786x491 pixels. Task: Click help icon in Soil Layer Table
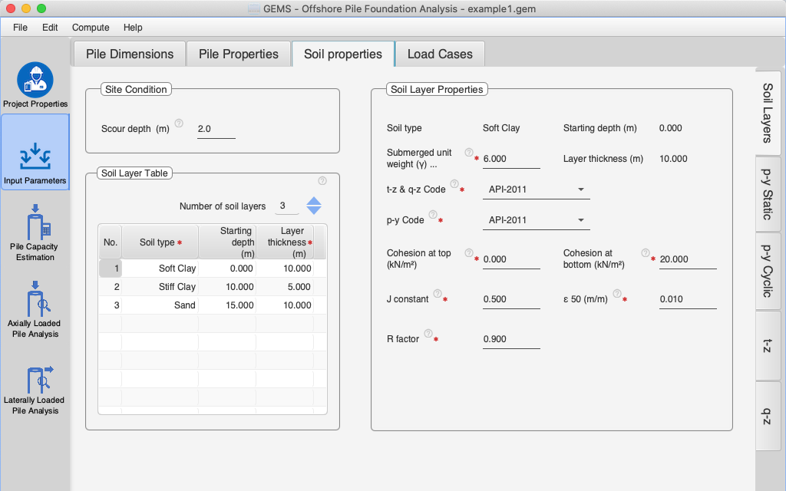[x=322, y=181]
